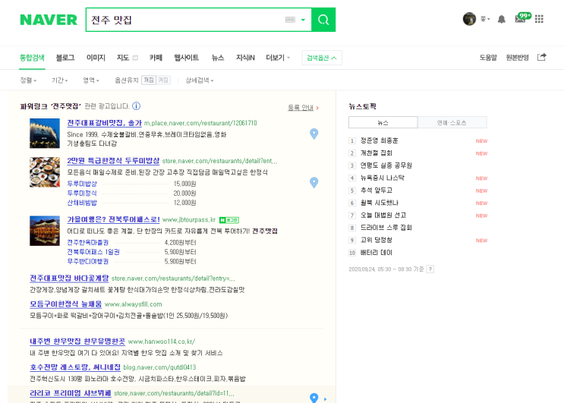Viewport: 564px width, 403px height.
Task: Open the 영역 dropdown
Action: pyautogui.click(x=91, y=80)
